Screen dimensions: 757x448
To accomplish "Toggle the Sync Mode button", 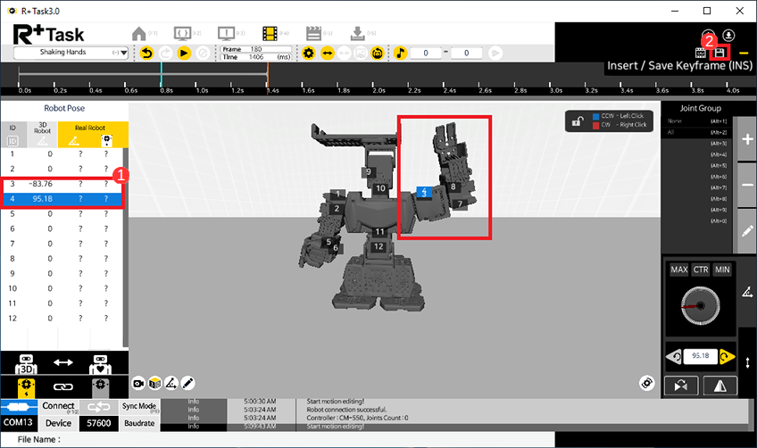I will [x=139, y=406].
